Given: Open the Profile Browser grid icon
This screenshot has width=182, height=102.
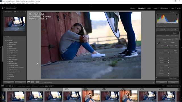Looking at the screenshot, I should click(x=176, y=39).
